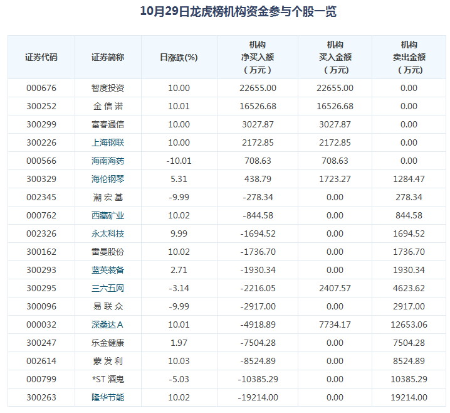Open the 智度投资 stock link
Viewport: 450px width, 413px height.
point(108,88)
